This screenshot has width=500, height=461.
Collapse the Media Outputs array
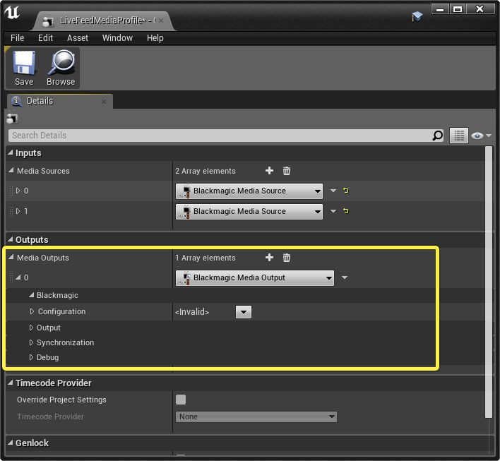point(11,257)
